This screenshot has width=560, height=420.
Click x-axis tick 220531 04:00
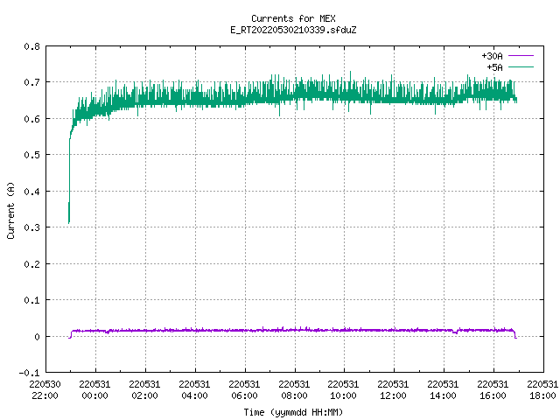[194, 389]
